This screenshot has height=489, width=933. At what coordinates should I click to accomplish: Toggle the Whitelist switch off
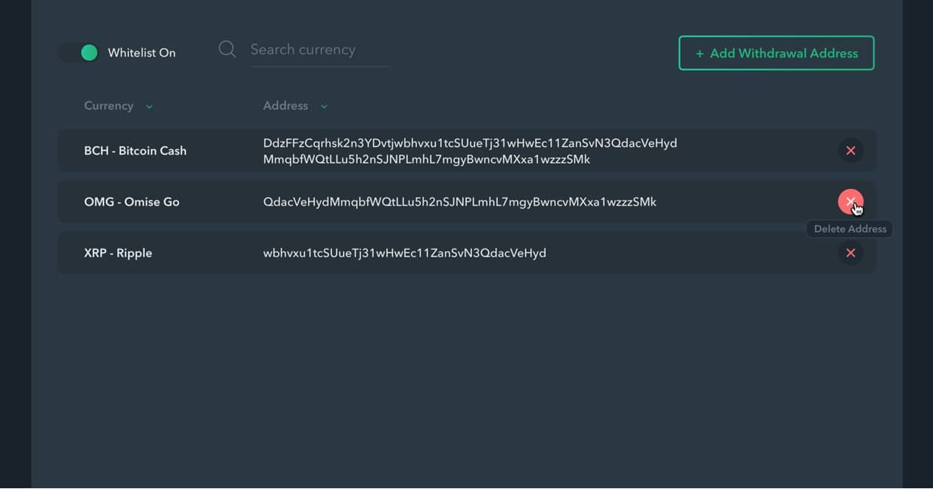click(80, 52)
